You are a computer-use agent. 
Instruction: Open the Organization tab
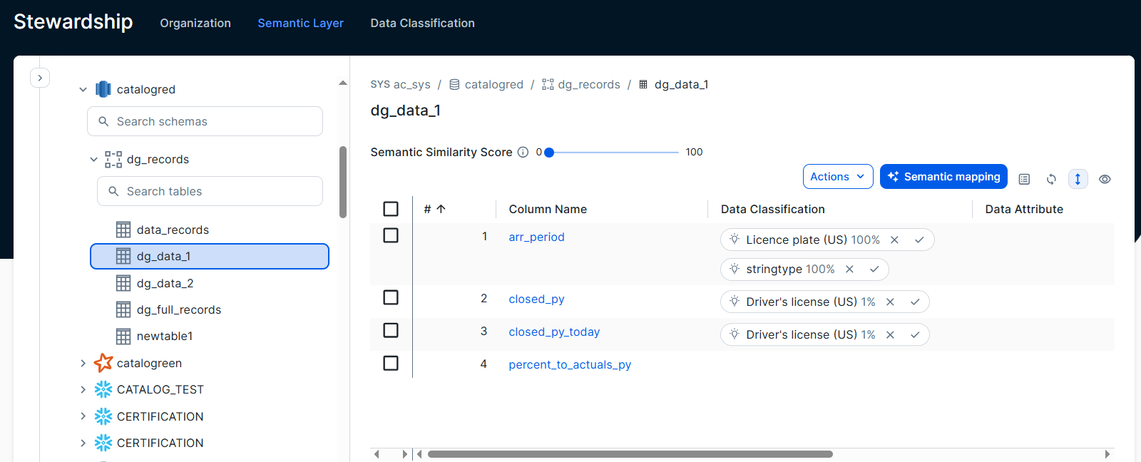click(x=195, y=23)
